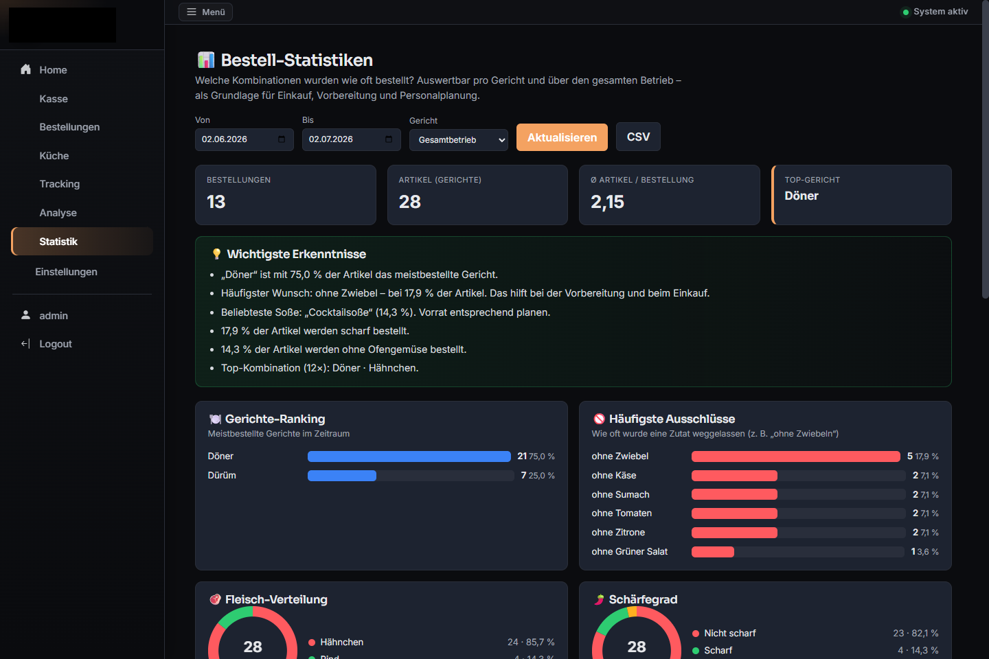Click the Top-Gericht Döner card
The image size is (989, 659).
(x=862, y=195)
